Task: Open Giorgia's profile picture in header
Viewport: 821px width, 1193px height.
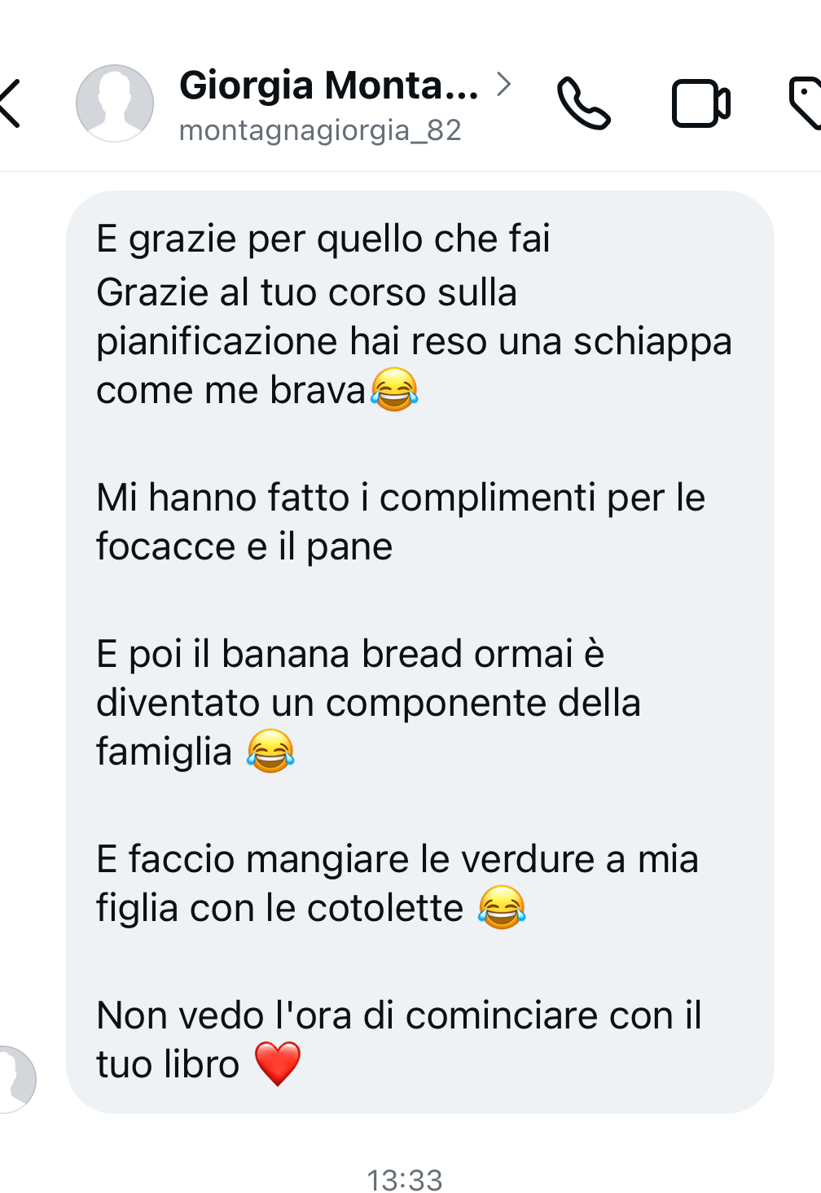Action: [115, 103]
